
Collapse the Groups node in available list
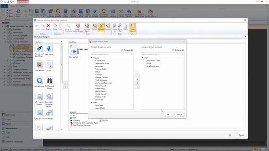[x=92, y=58]
